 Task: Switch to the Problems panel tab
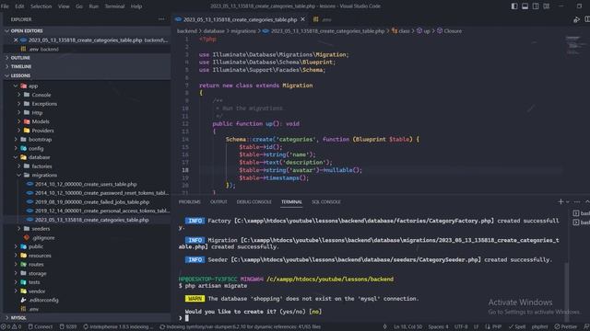189,202
